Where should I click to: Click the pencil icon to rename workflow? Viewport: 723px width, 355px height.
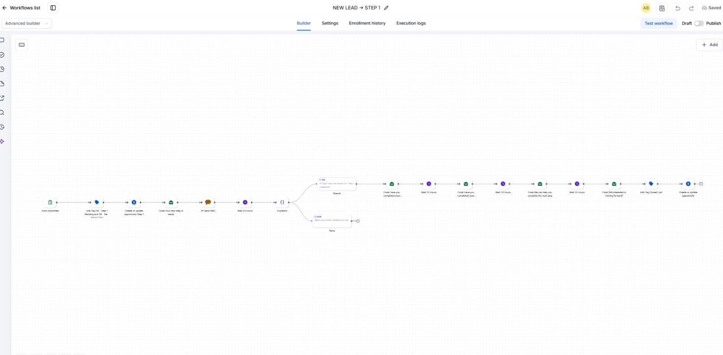386,8
